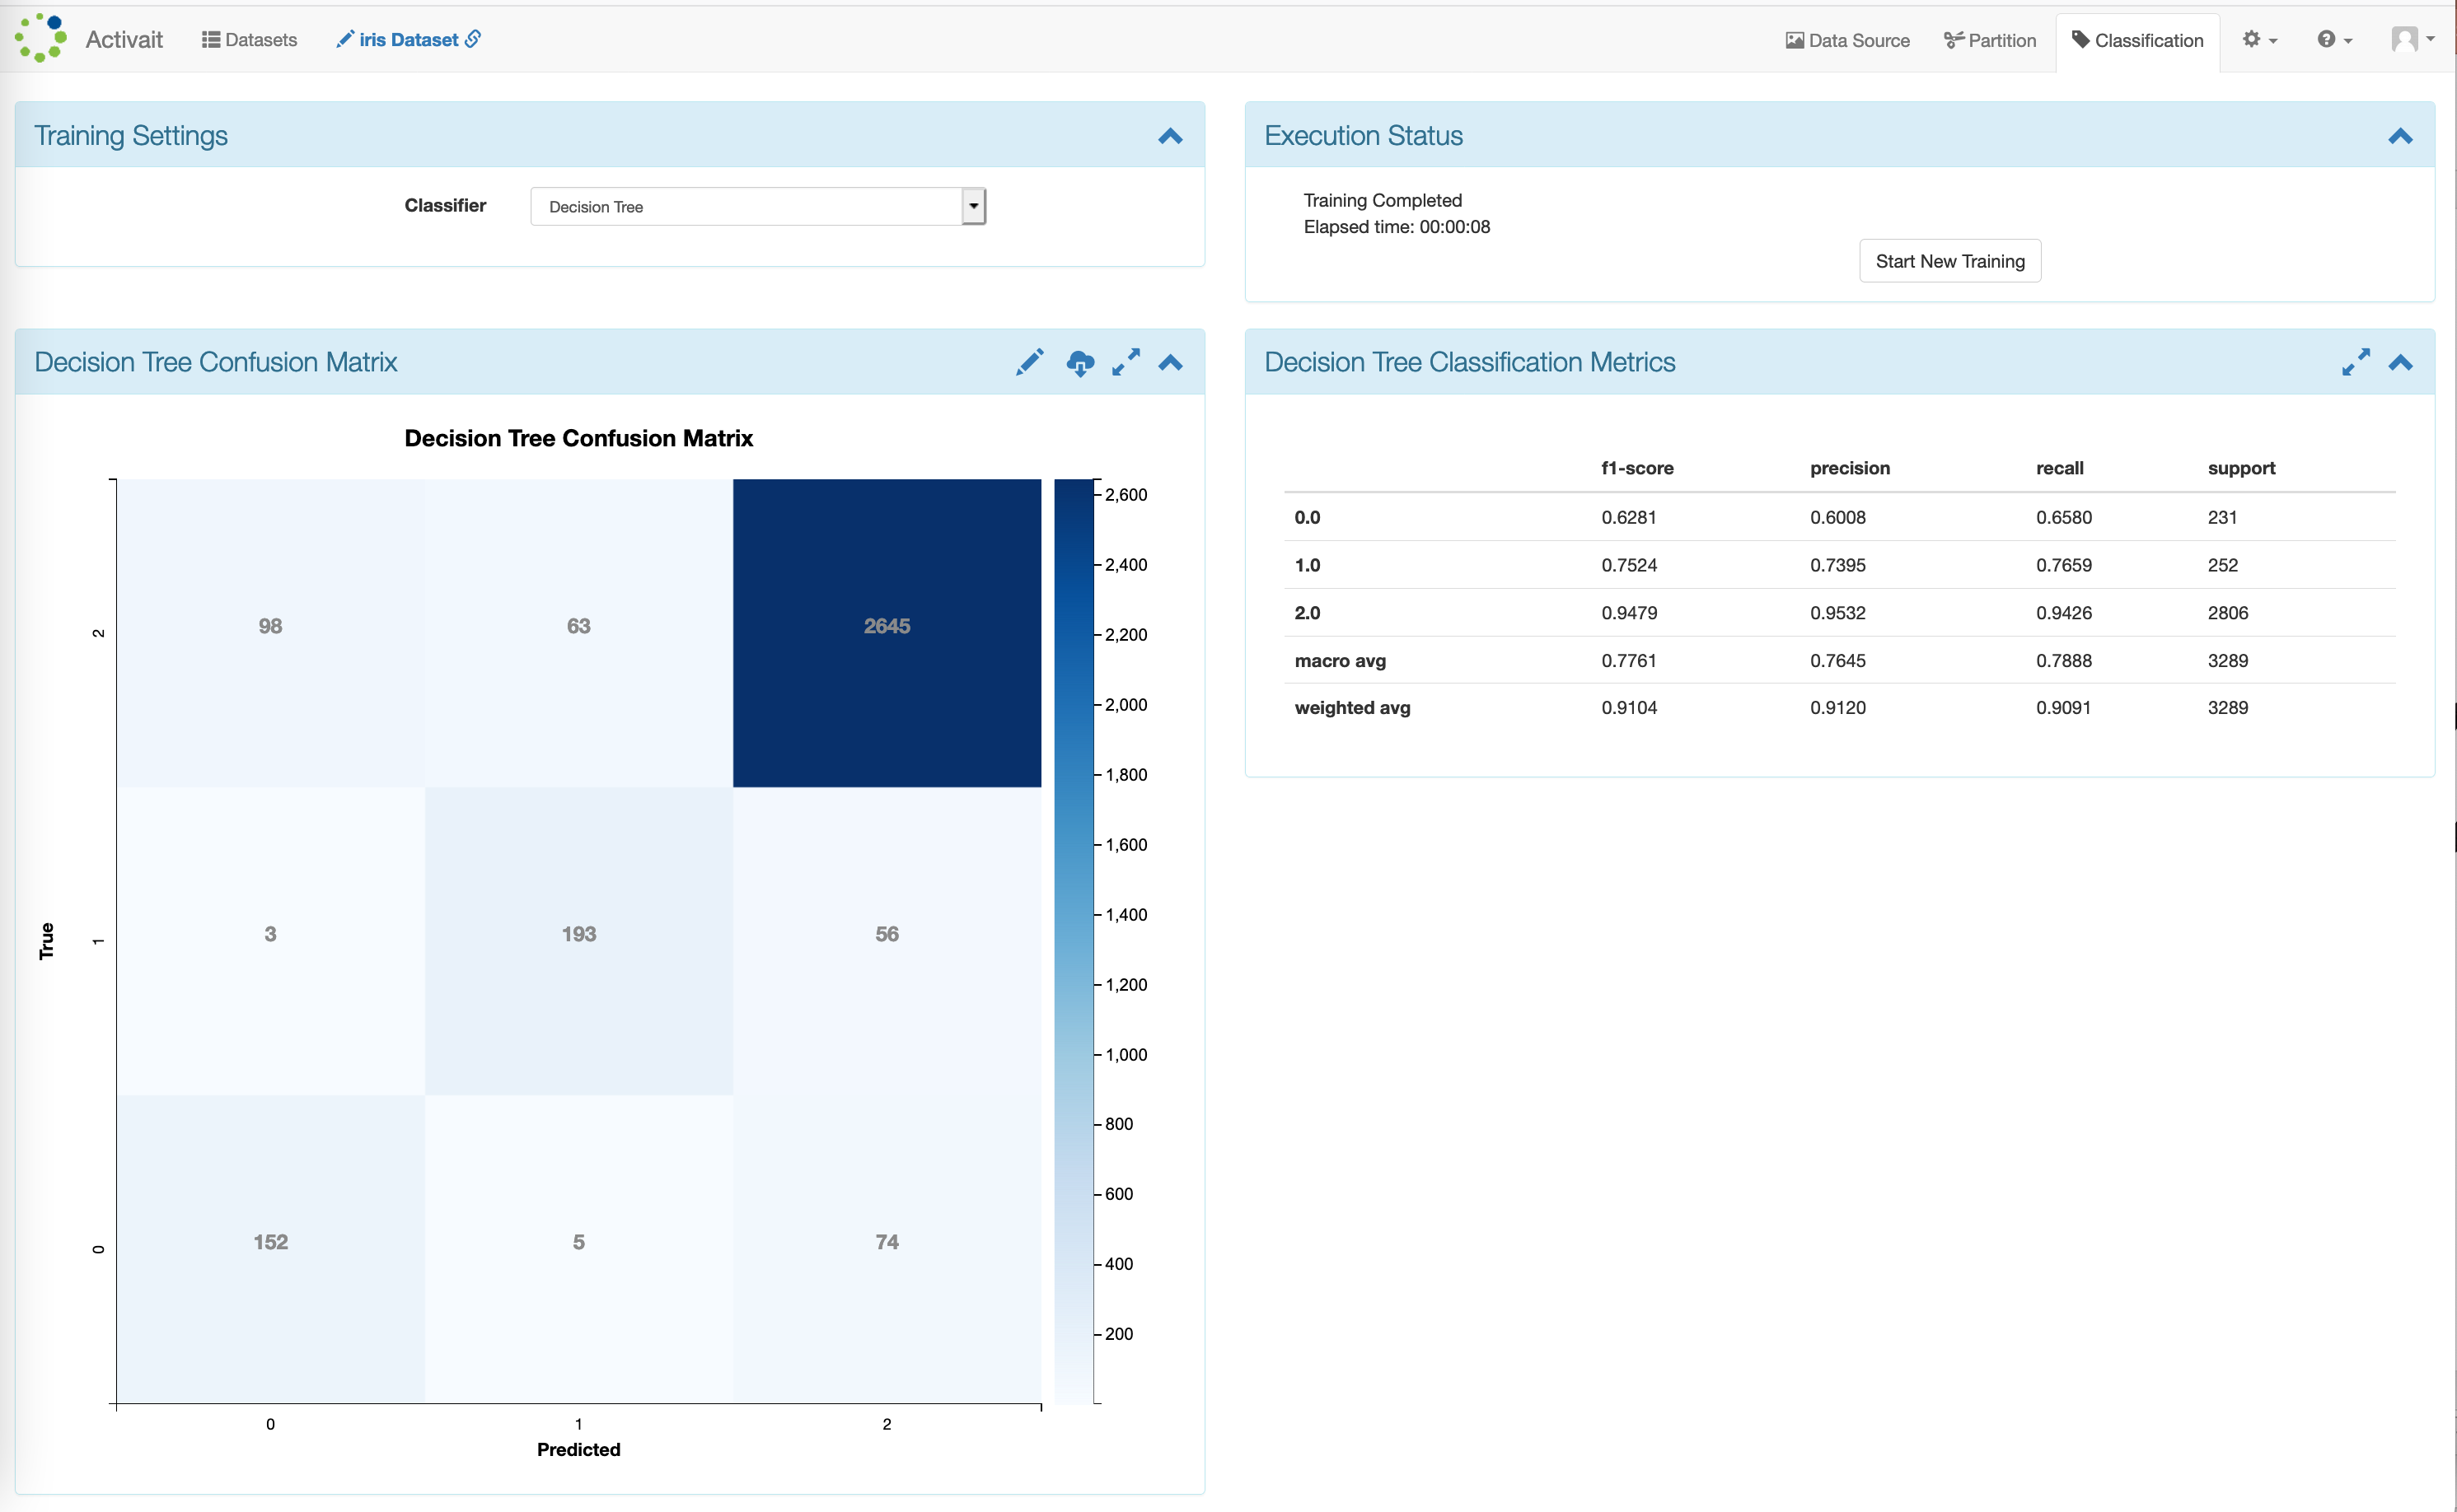Open the settings gear dropdown
Image resolution: width=2457 pixels, height=1512 pixels.
pos(2259,40)
